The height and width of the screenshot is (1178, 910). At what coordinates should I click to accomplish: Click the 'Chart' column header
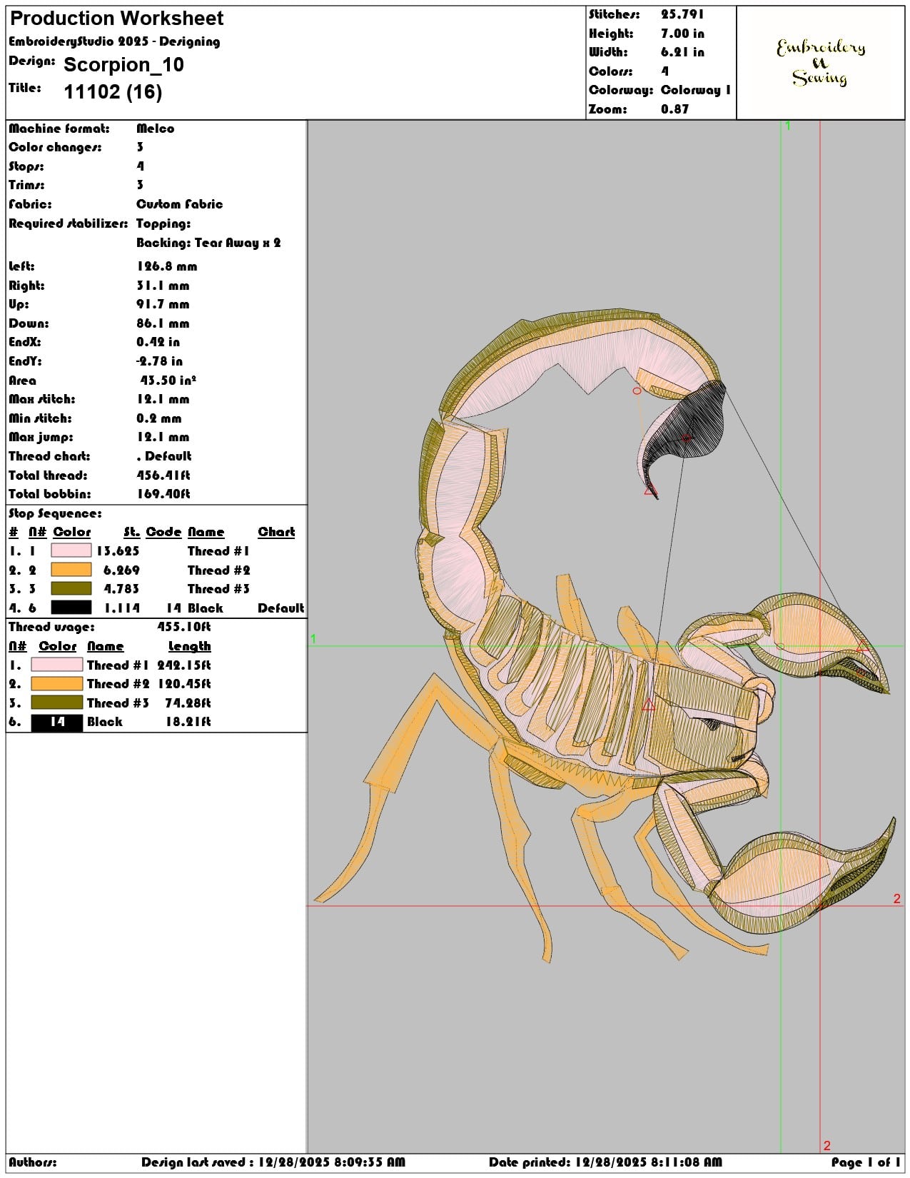(x=276, y=532)
